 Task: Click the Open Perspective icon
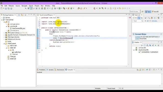click(x=142, y=11)
